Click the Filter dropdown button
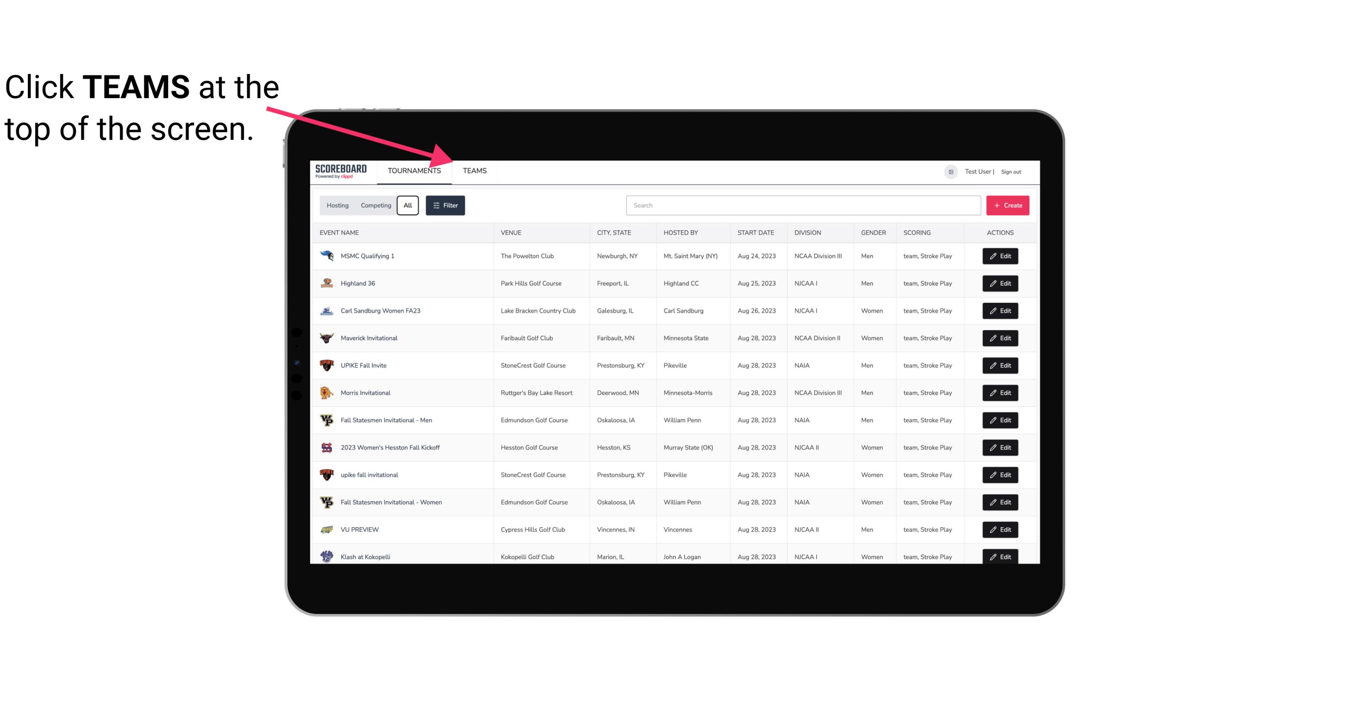 (446, 206)
